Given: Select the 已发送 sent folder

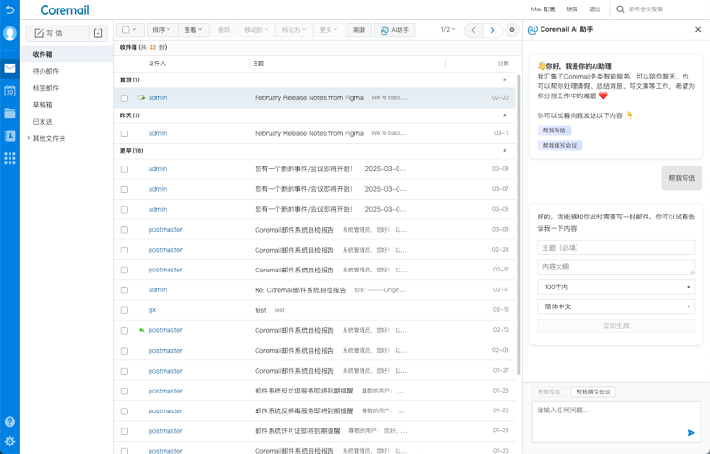Looking at the screenshot, I should [x=43, y=121].
